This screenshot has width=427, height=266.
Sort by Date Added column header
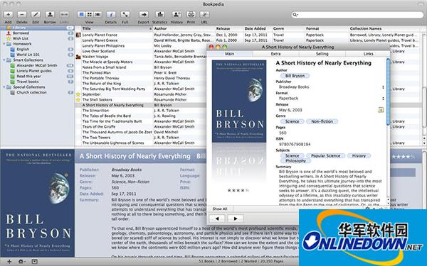pyautogui.click(x=258, y=28)
